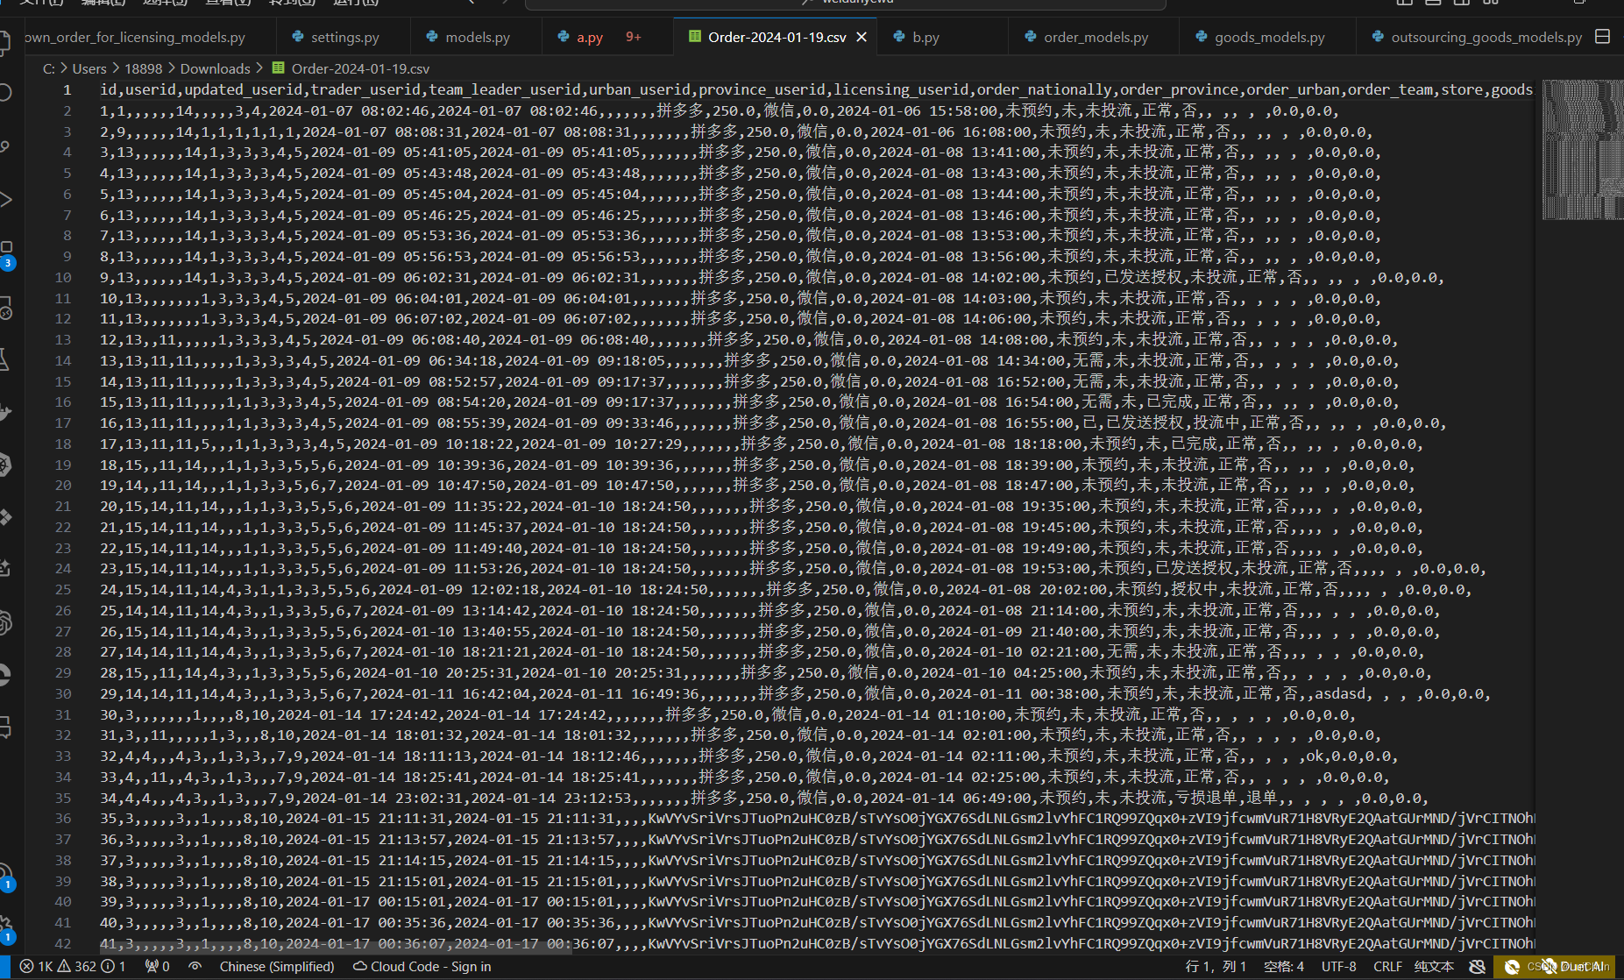Click the minimap code overview

(1583, 149)
